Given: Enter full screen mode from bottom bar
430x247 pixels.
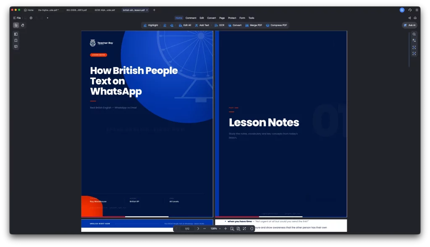Looking at the screenshot, I should [x=244, y=229].
